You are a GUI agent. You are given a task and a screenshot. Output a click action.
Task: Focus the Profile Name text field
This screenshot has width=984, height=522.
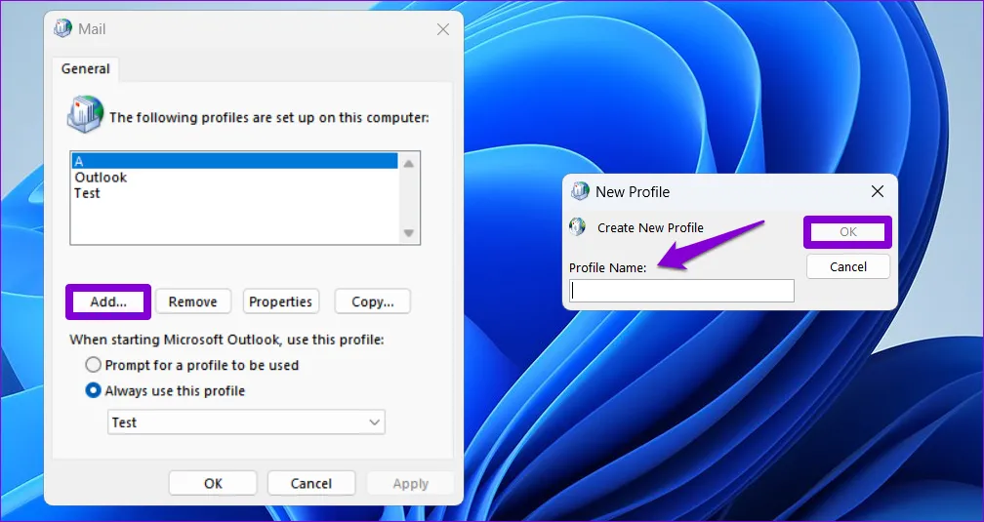(681, 291)
